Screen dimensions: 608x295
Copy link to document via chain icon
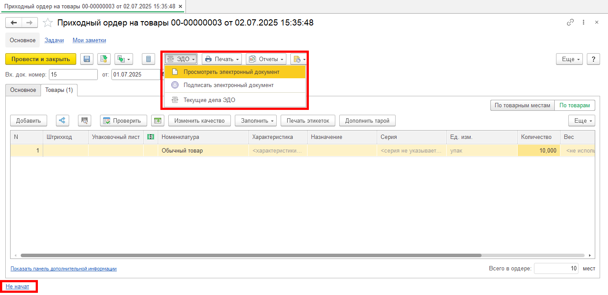coord(570,22)
